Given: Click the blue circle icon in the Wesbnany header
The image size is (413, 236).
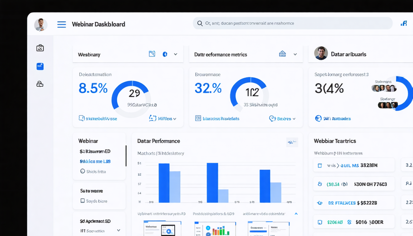Looking at the screenshot, I should [x=165, y=54].
